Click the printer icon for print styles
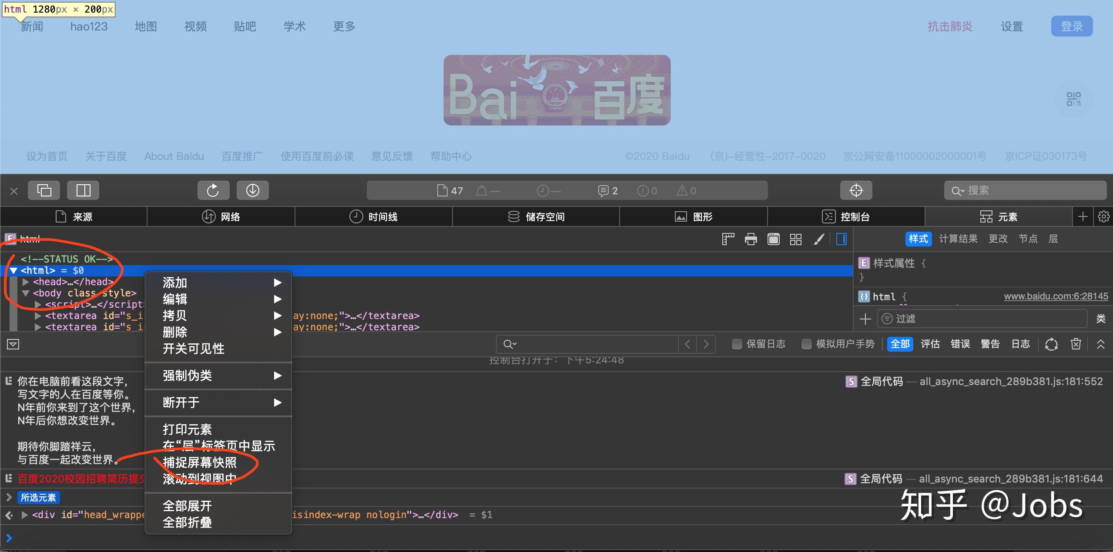Image resolution: width=1113 pixels, height=552 pixels. [x=751, y=239]
